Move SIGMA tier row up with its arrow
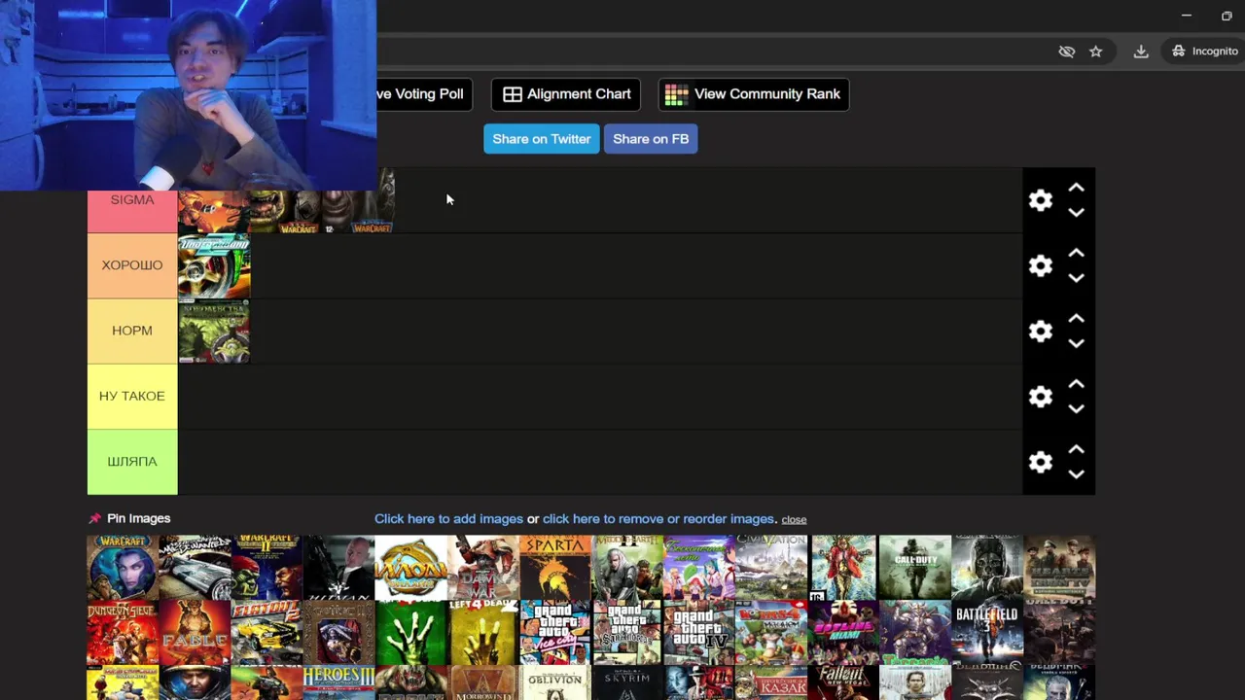This screenshot has width=1245, height=700. (1076, 188)
